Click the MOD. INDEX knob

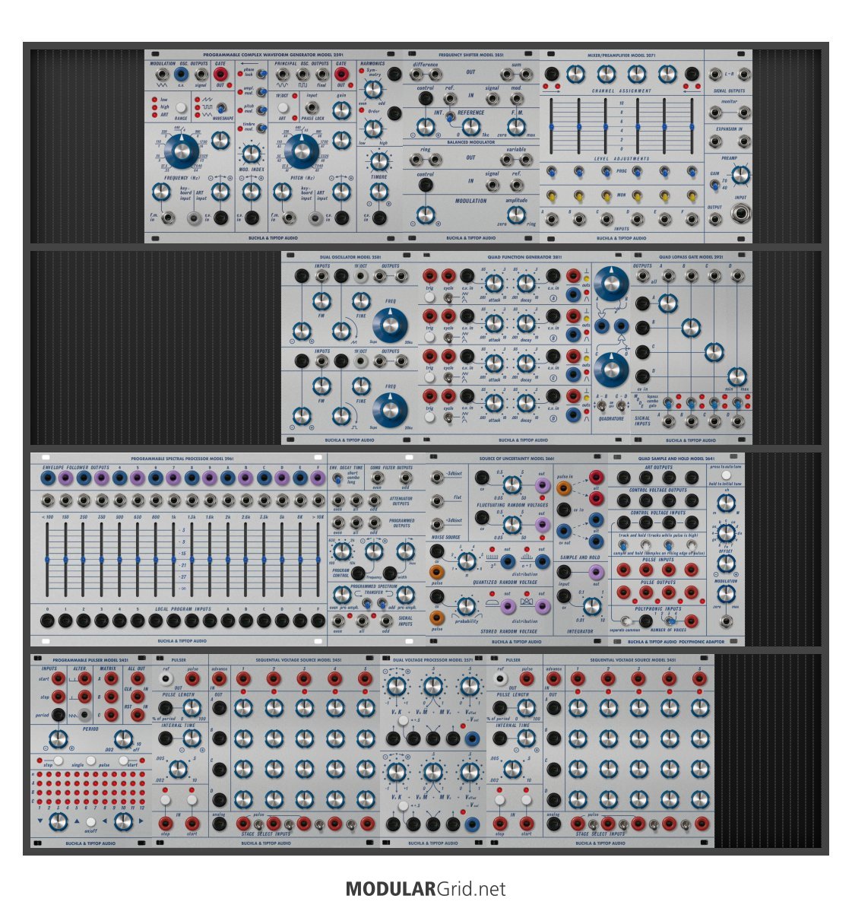(x=251, y=154)
